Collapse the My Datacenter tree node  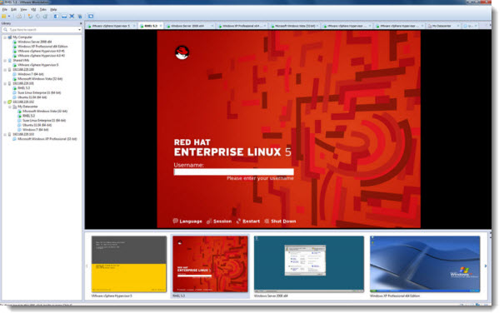10,107
